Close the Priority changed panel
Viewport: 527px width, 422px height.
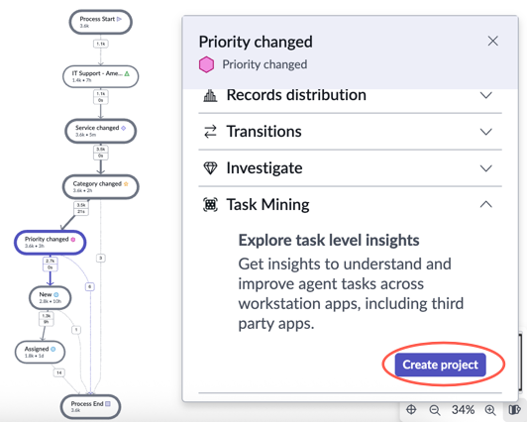(493, 41)
